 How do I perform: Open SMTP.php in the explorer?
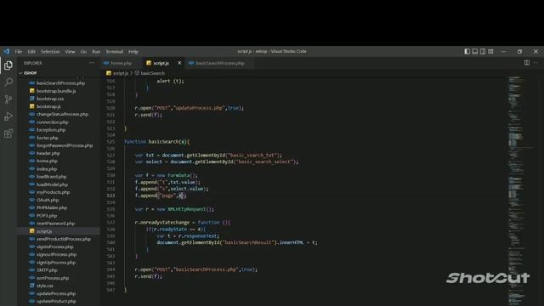click(47, 270)
